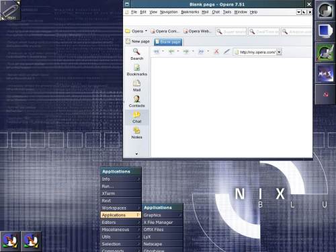
Task: Open Opera's File menu
Action: 134,12
